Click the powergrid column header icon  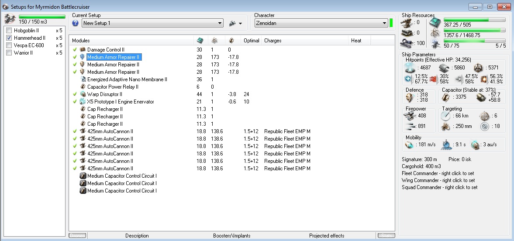[214, 41]
